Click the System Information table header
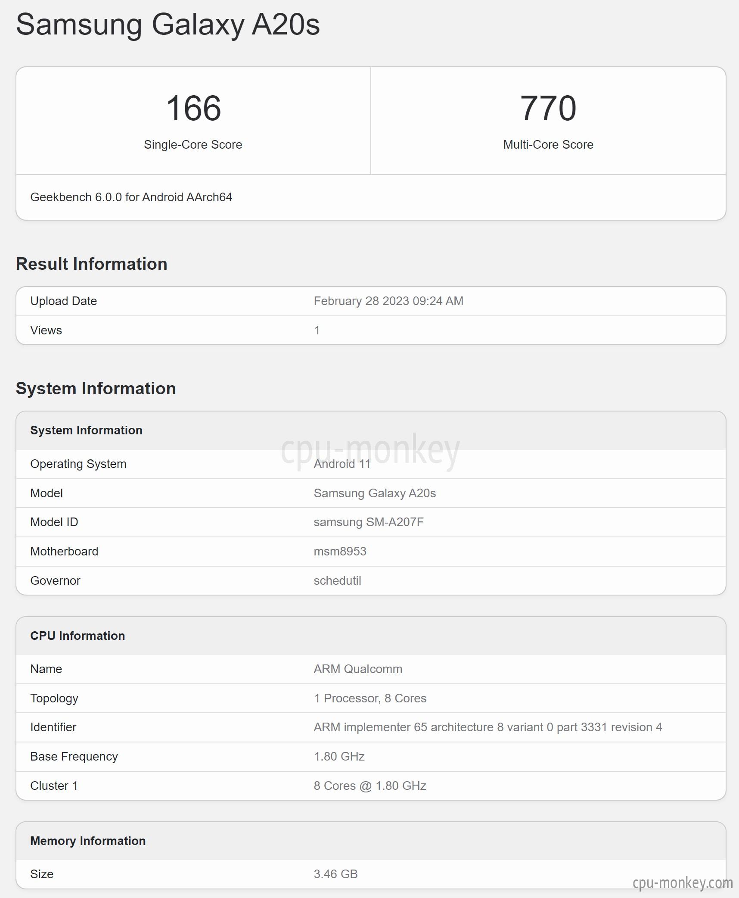This screenshot has height=898, width=739. tap(86, 430)
